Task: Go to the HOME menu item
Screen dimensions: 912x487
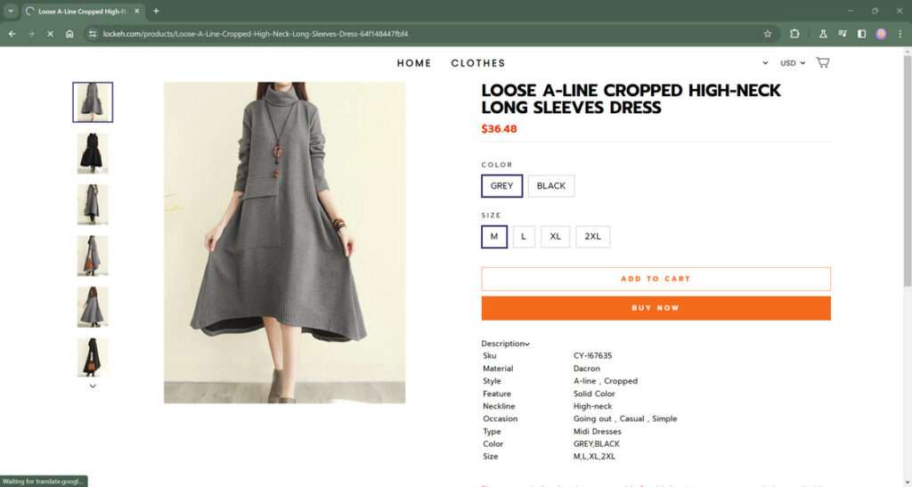Action: click(x=414, y=63)
